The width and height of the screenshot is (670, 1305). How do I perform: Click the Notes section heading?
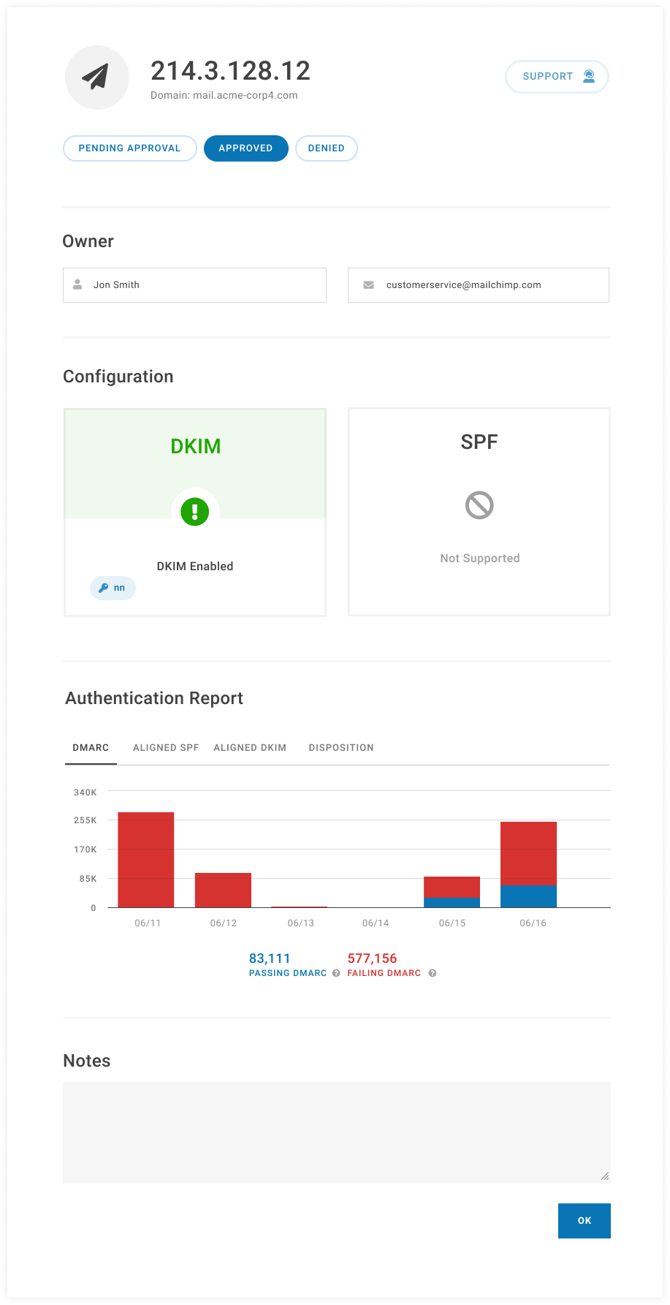coord(86,1061)
